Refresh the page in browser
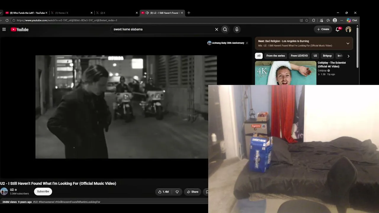The height and width of the screenshot is (213, 379). (x=7, y=20)
